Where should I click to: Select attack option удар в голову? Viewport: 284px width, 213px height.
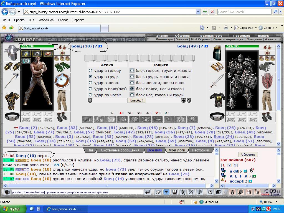click(90, 70)
